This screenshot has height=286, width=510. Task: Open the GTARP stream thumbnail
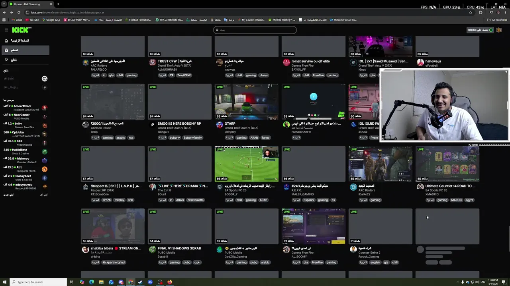247,102
